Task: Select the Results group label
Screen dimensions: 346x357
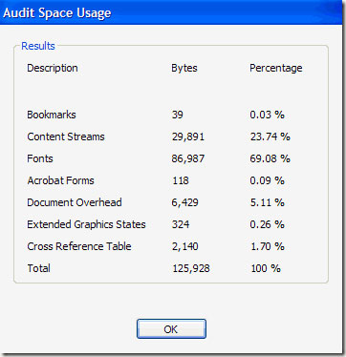Action: pyautogui.click(x=38, y=46)
